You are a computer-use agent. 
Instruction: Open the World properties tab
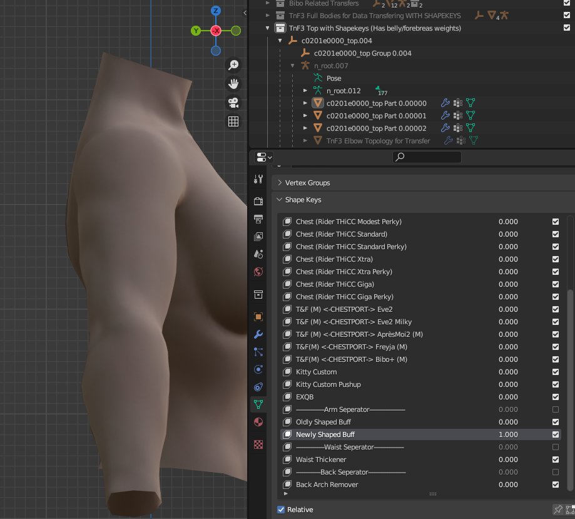pos(258,272)
